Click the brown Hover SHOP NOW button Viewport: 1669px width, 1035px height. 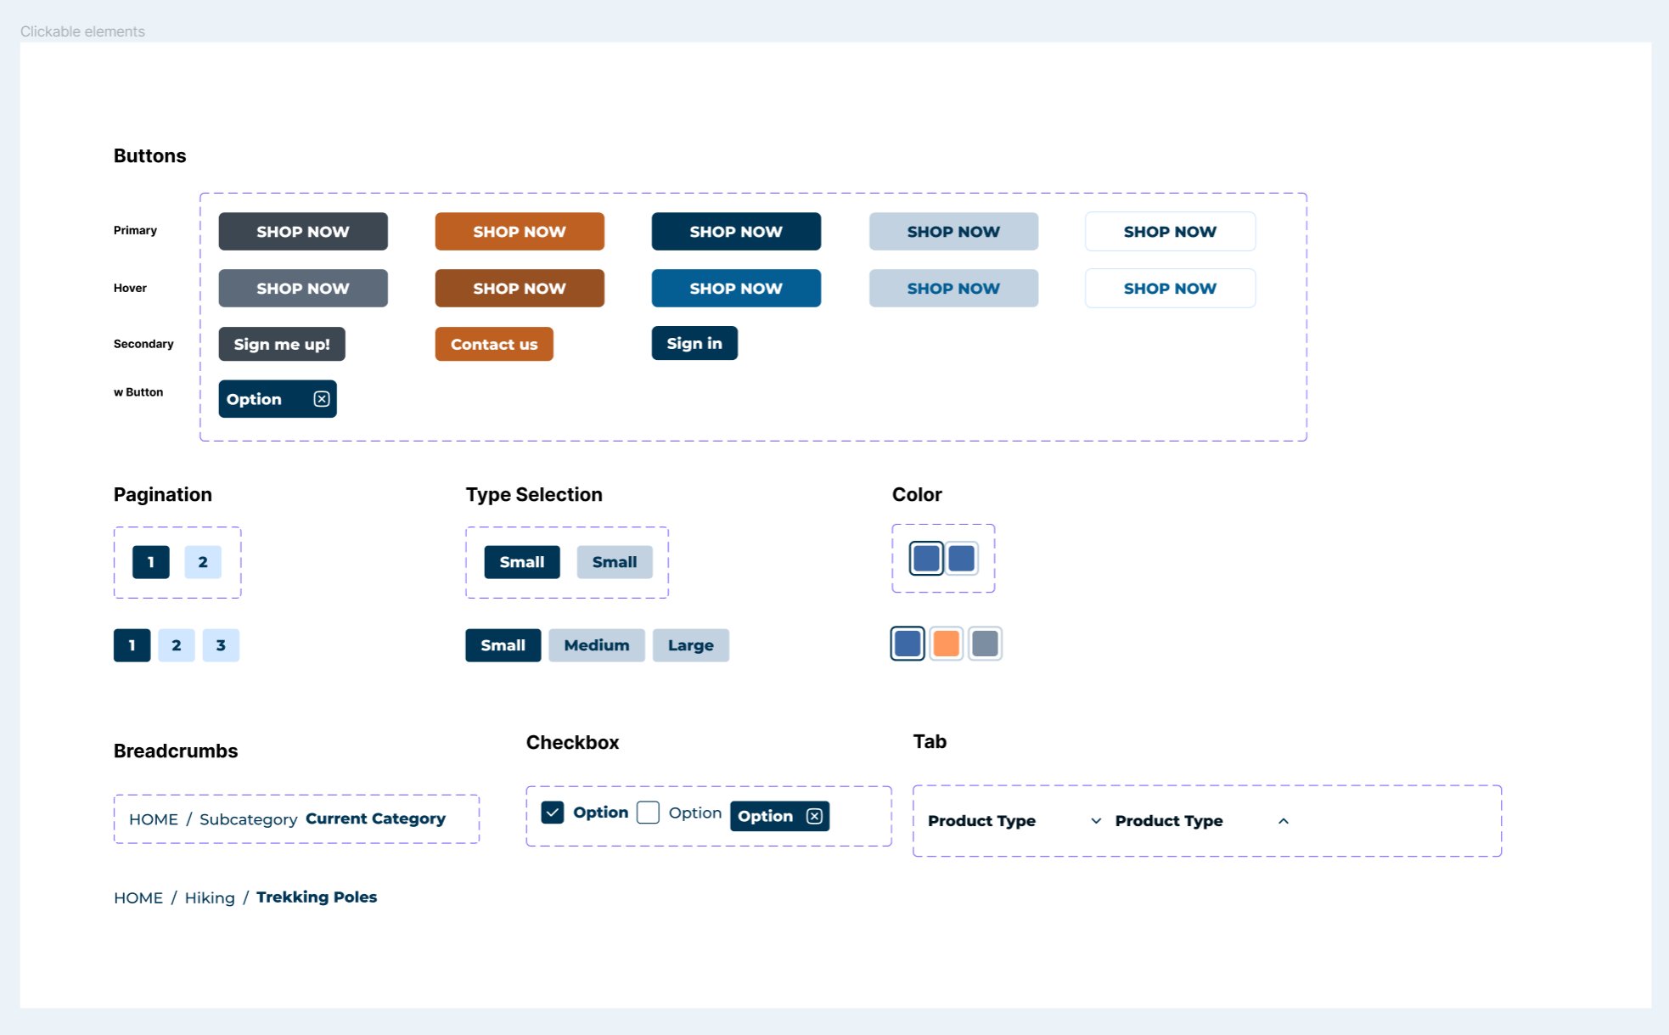520,289
